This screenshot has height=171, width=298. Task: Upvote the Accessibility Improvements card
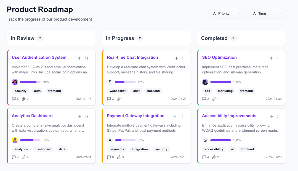[x=272, y=116]
